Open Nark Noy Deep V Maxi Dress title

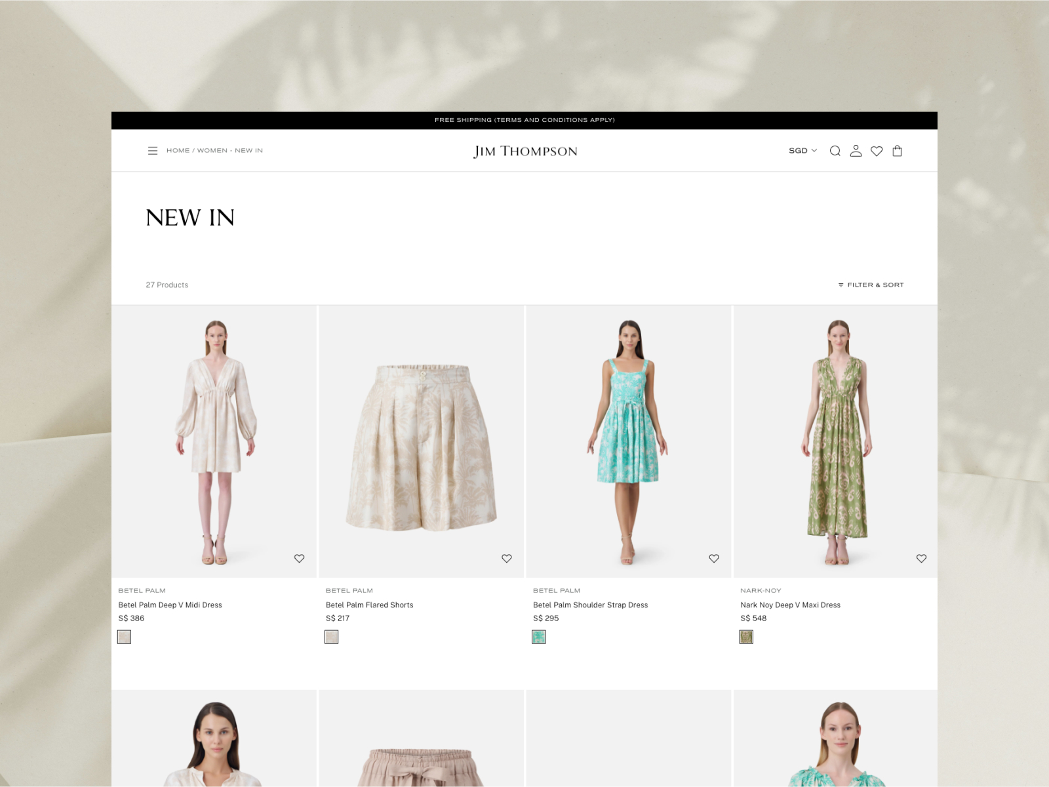pos(790,605)
